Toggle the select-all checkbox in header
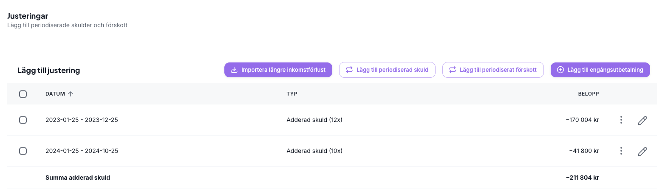This screenshot has width=665, height=192. 23,94
